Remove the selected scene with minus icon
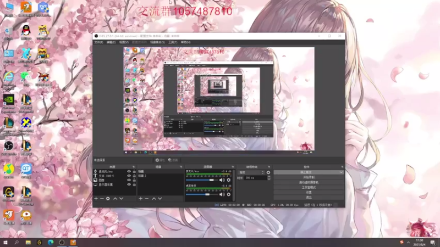The image size is (440, 247). pos(146,199)
